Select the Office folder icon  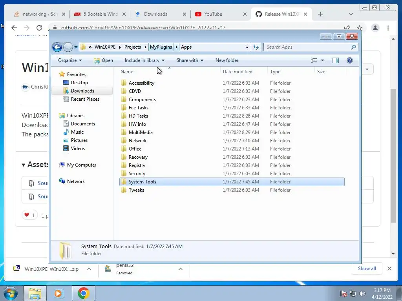[124, 149]
